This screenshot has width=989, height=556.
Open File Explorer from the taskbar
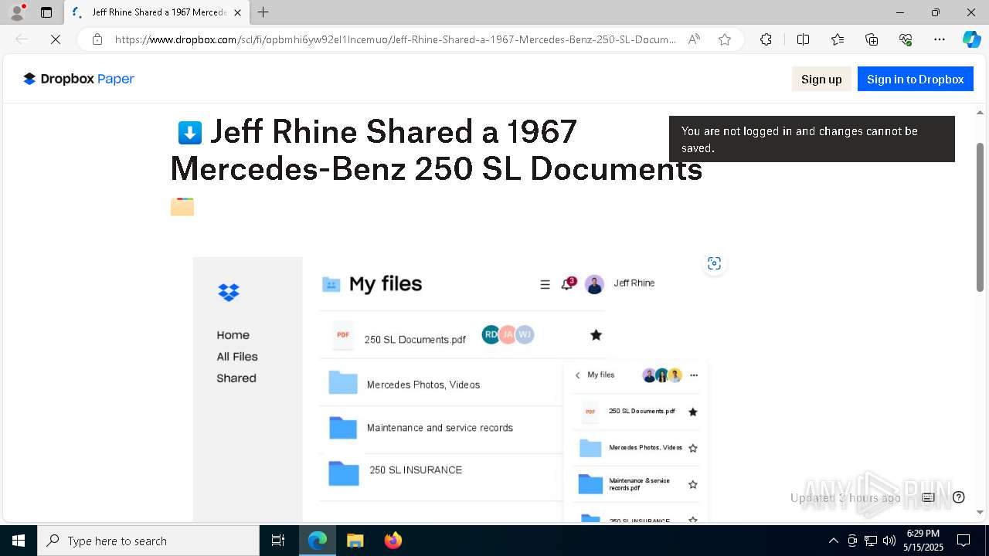(x=355, y=541)
